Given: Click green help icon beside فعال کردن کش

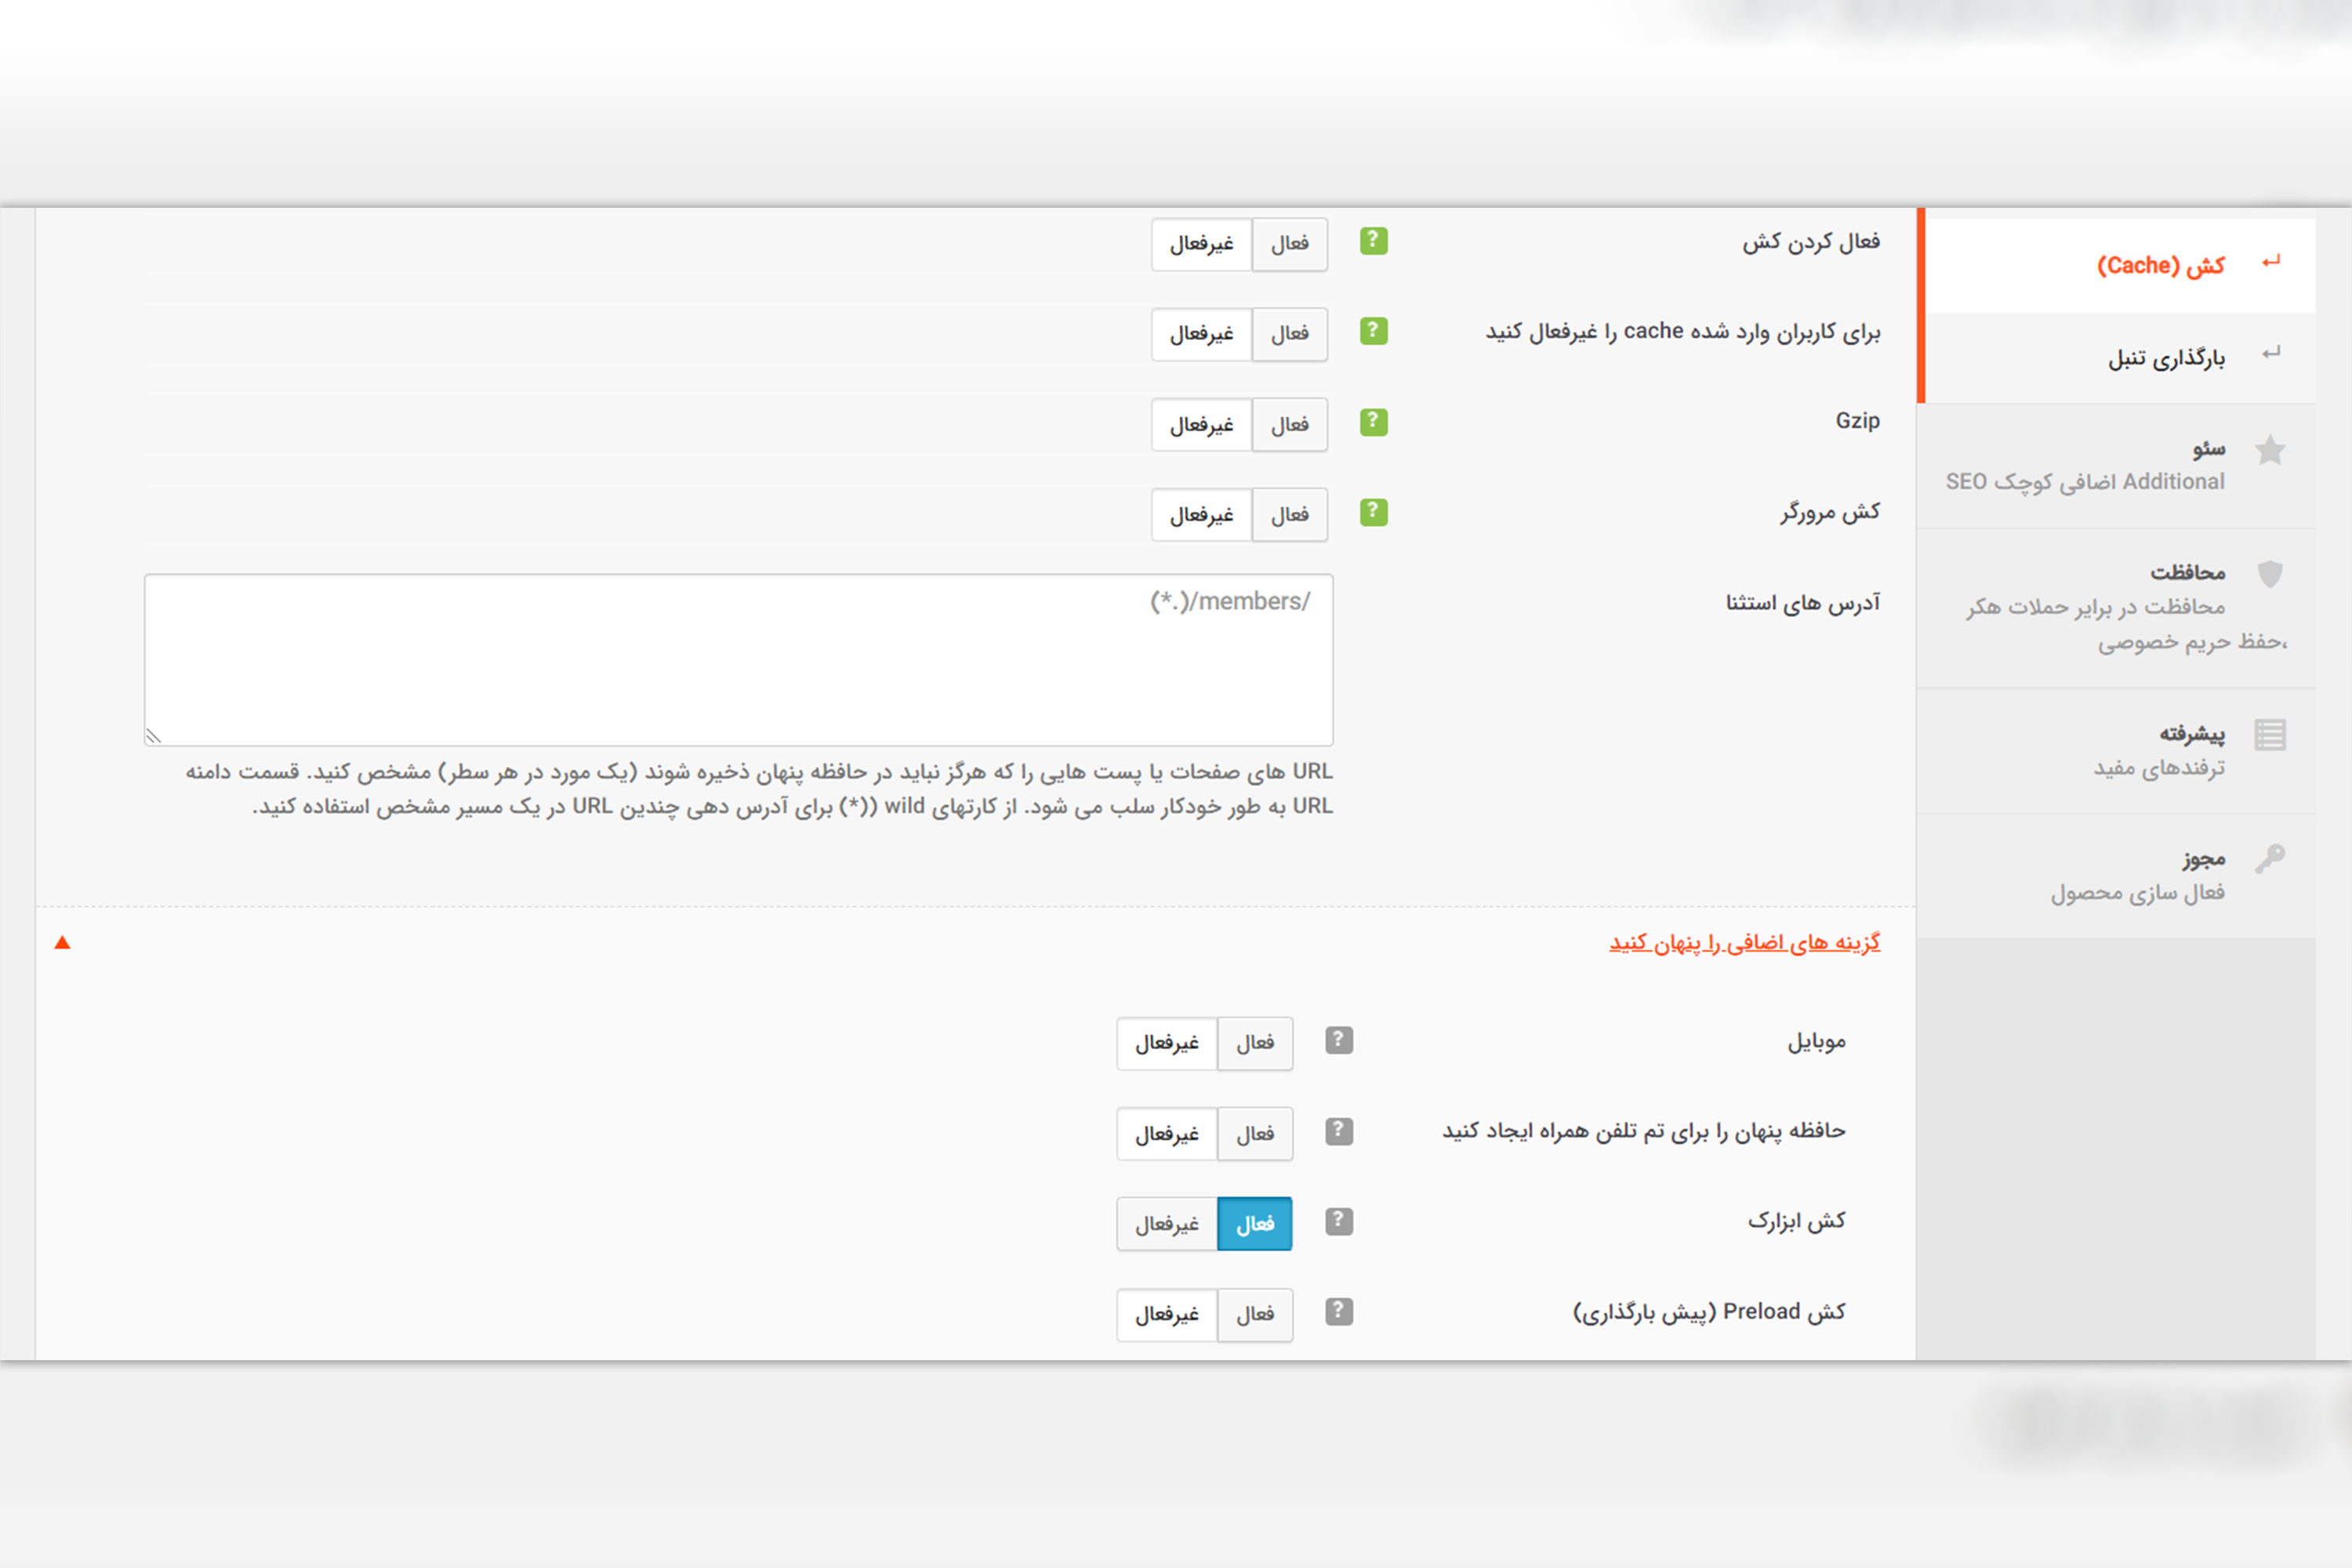Looking at the screenshot, I should 1373,241.
